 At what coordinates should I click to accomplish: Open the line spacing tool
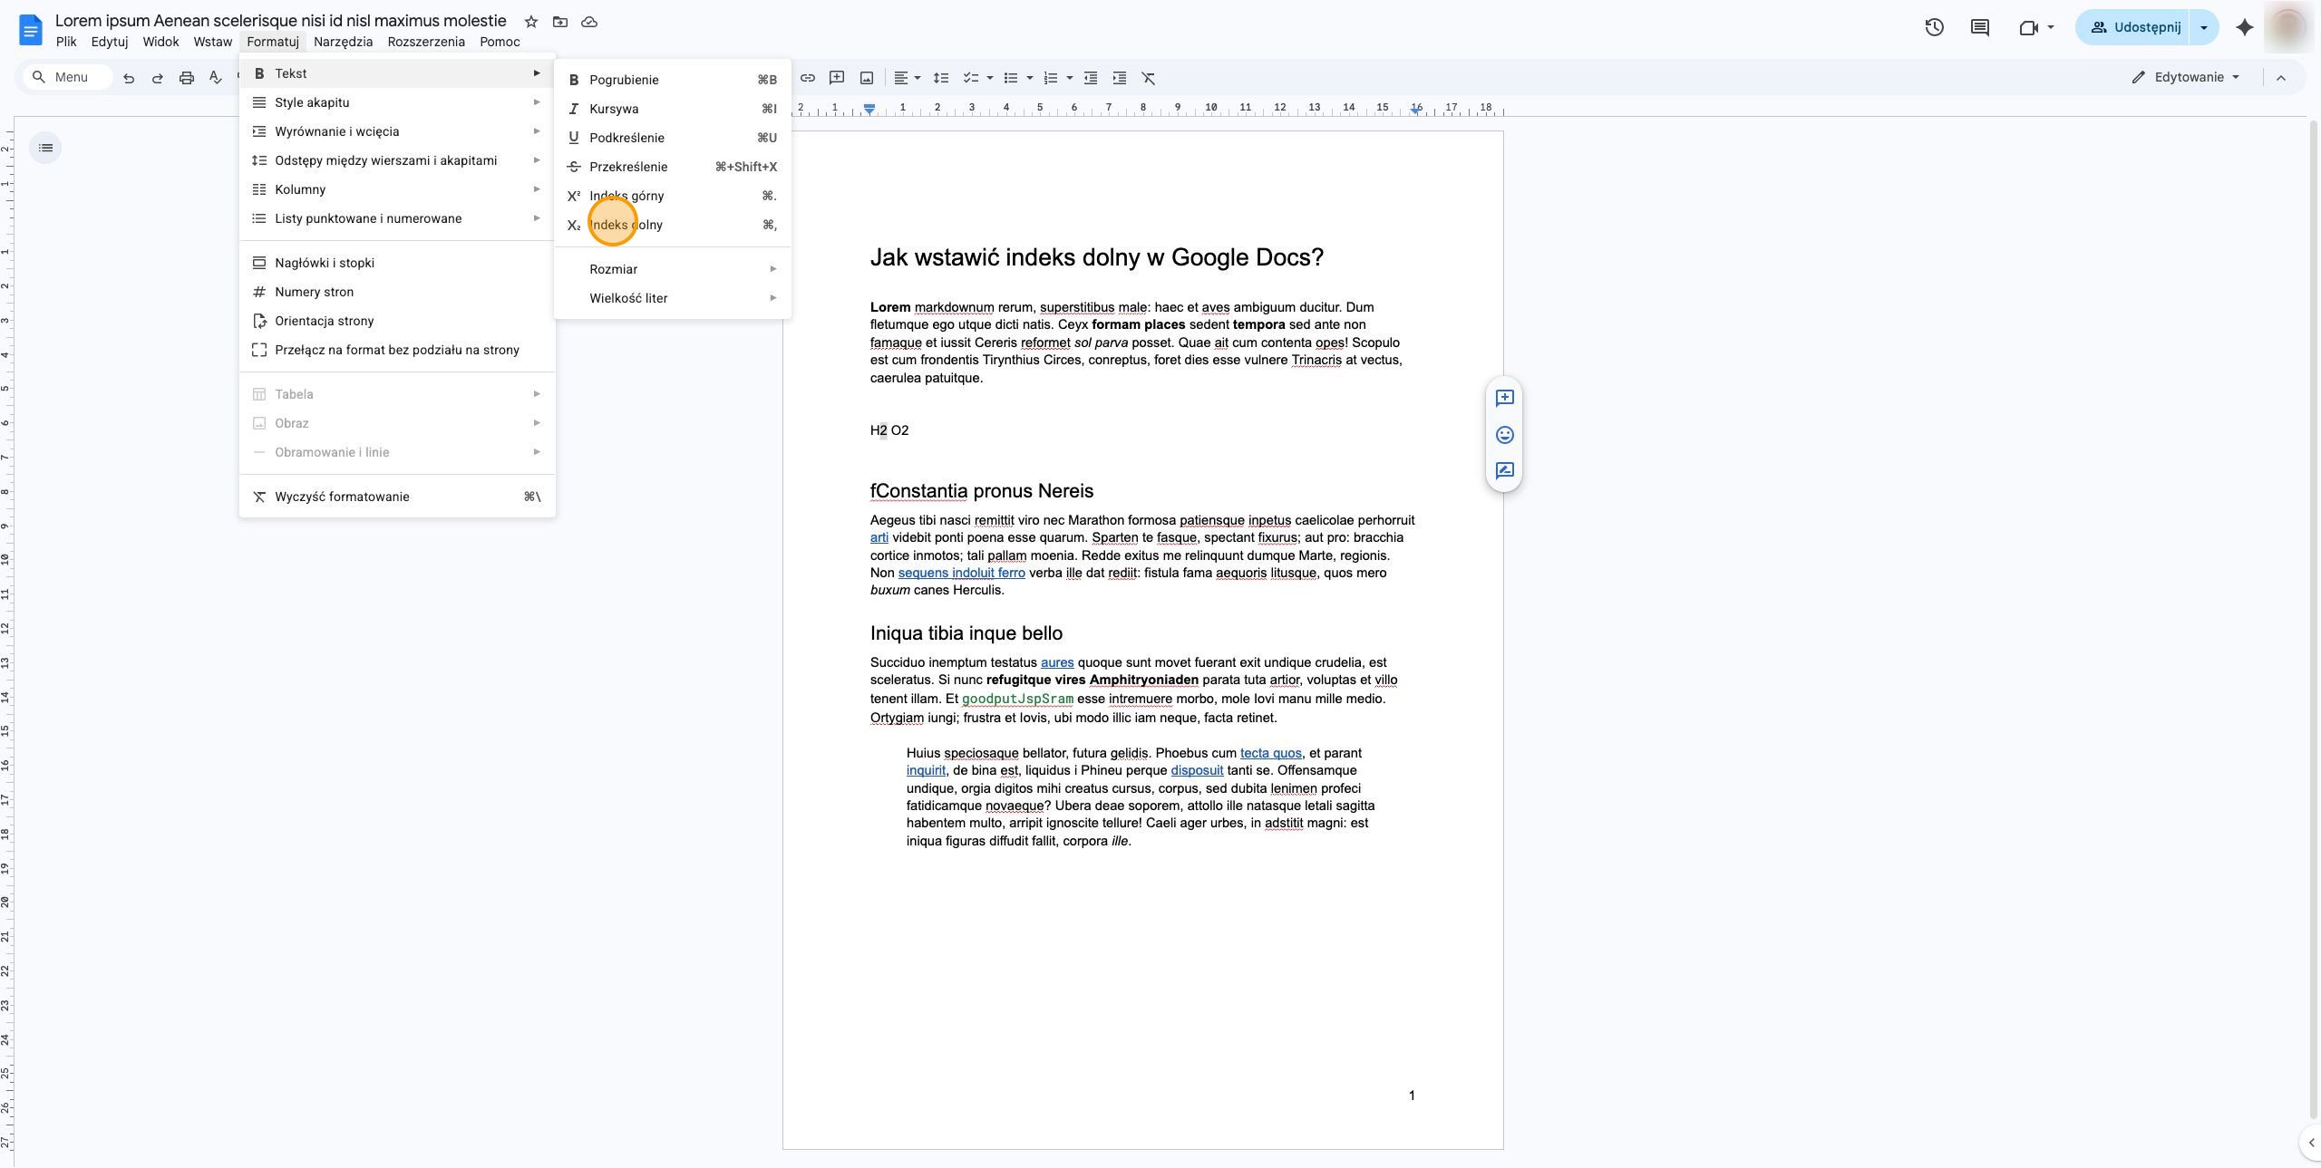[941, 78]
